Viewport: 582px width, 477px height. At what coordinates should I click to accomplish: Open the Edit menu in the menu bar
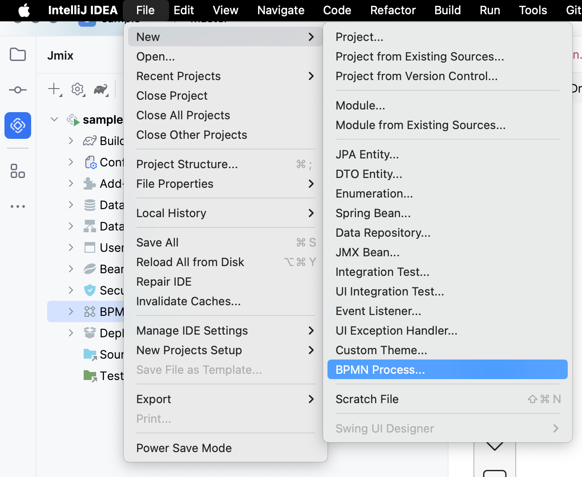[184, 10]
